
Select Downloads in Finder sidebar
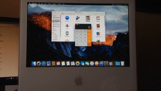coord(56,27)
